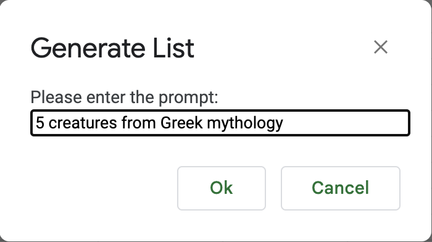
Task: Click the green Cancel text button
Action: [341, 188]
